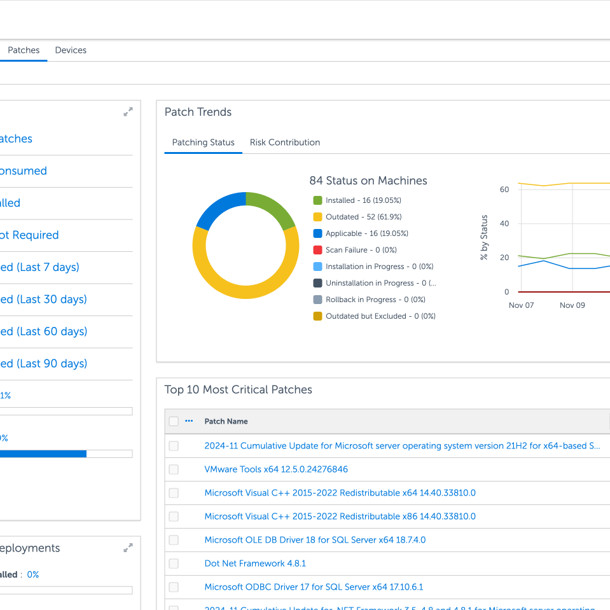Screen dimensions: 610x610
Task: Select the Patching Status tab
Action: coord(203,142)
